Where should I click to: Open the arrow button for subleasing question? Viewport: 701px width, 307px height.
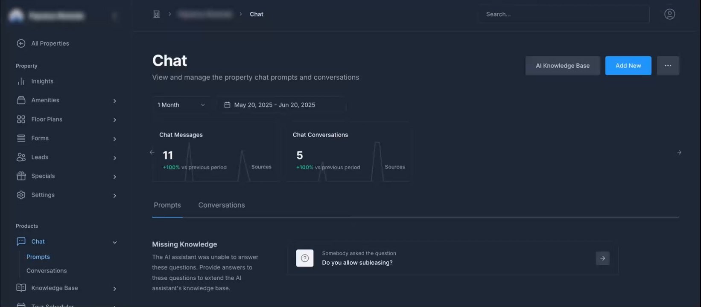(602, 258)
